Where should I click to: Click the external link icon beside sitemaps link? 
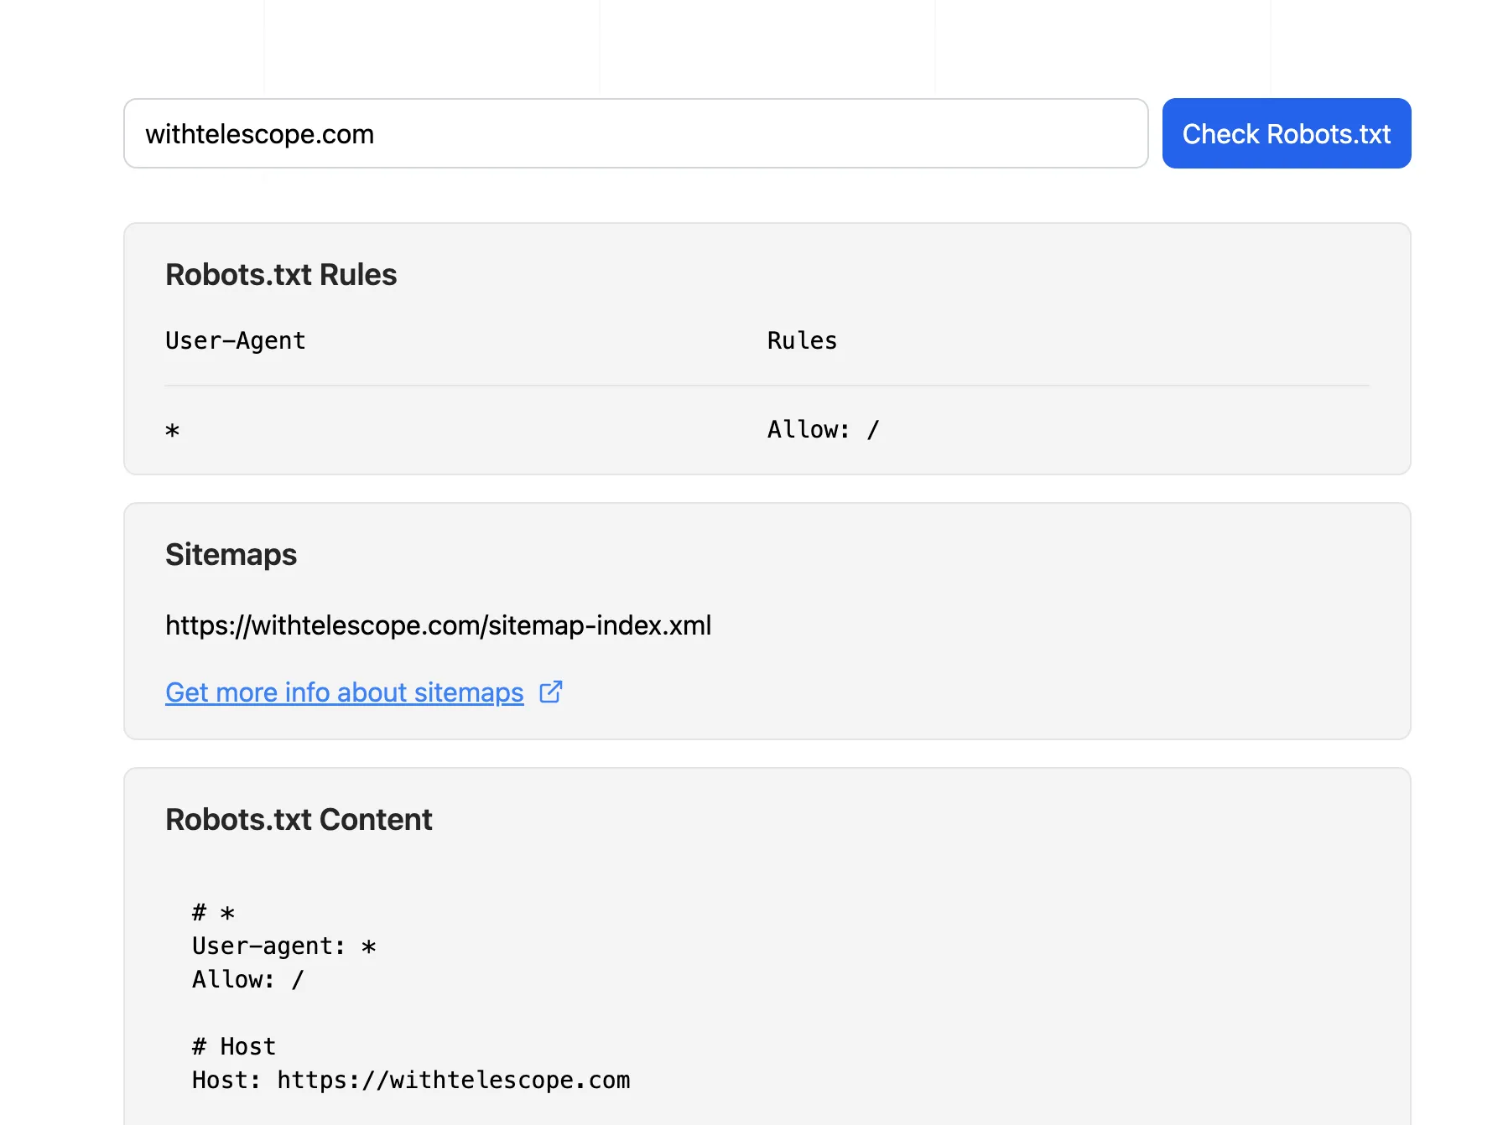click(x=550, y=692)
